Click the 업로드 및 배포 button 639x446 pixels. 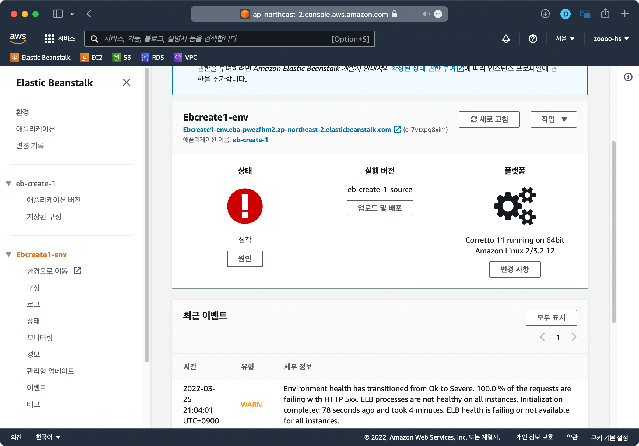pos(380,208)
